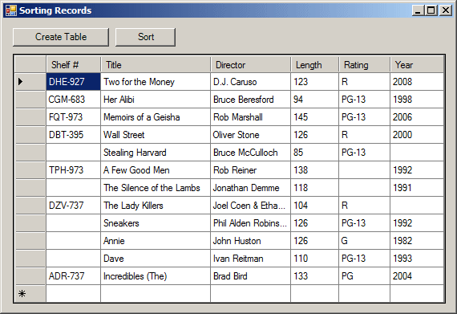Select the row header for Her Alibi
The image size is (457, 314).
click(x=30, y=100)
